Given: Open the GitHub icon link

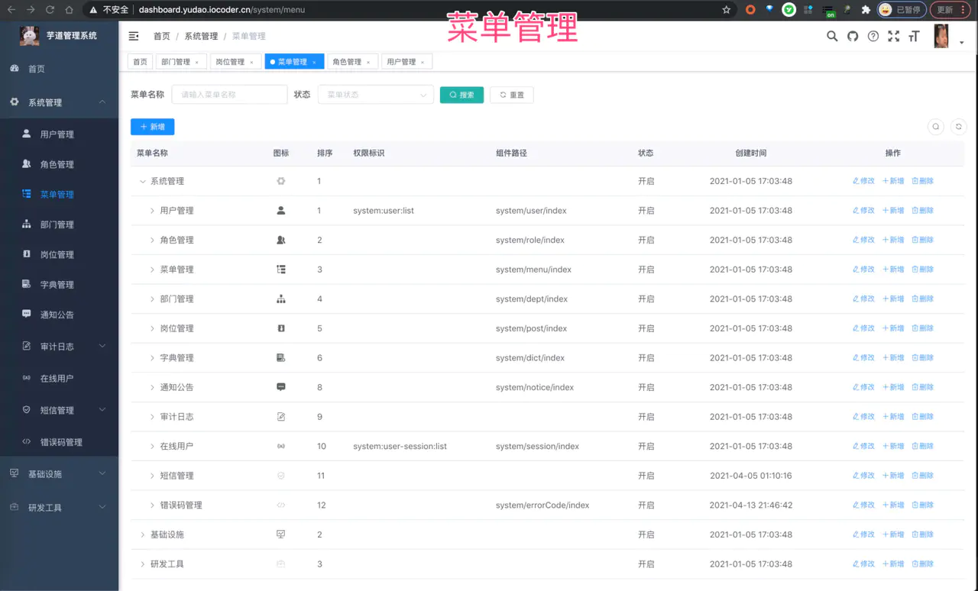Looking at the screenshot, I should pyautogui.click(x=853, y=36).
